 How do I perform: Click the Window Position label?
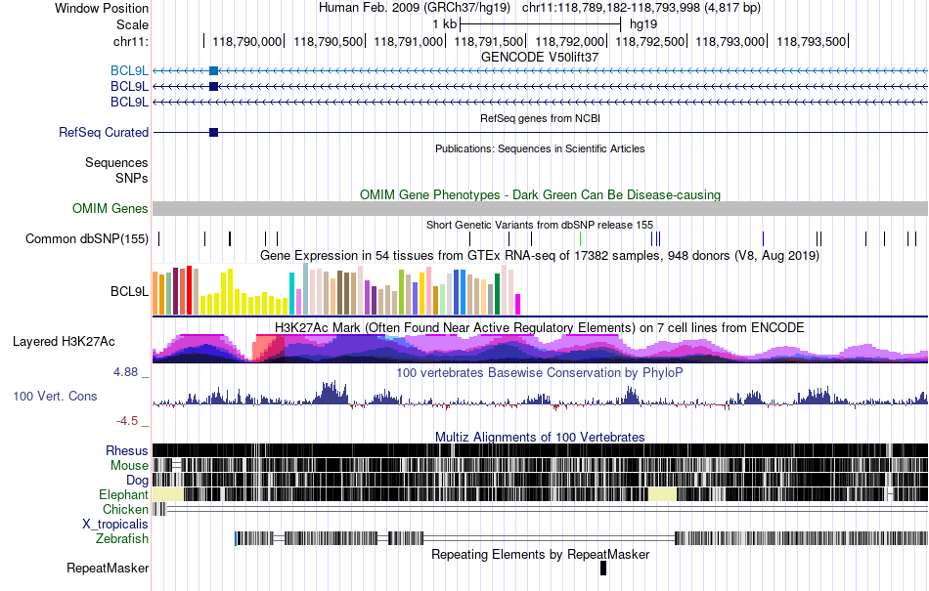point(102,8)
